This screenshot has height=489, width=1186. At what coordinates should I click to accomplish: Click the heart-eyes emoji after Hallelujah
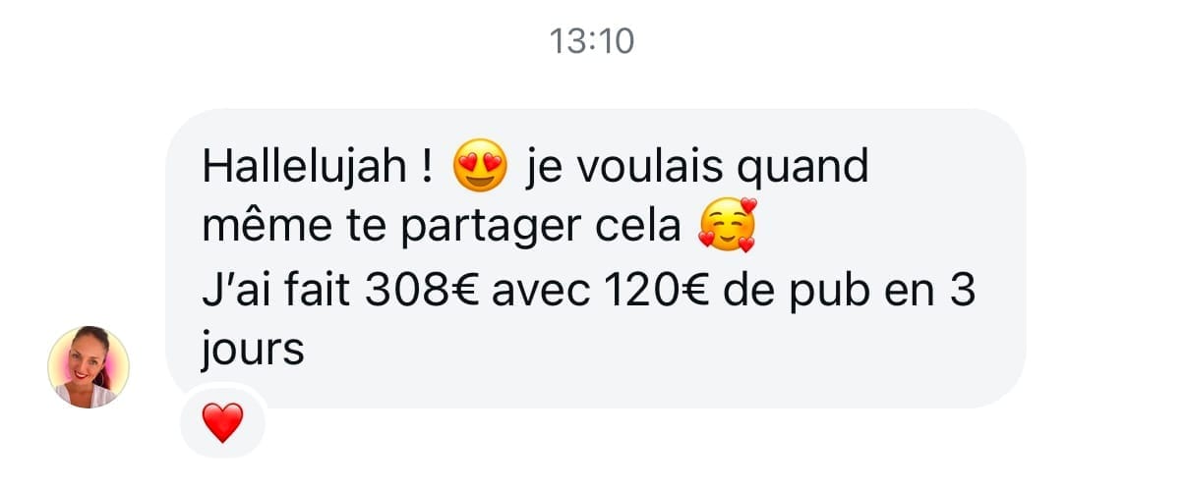coord(479,167)
